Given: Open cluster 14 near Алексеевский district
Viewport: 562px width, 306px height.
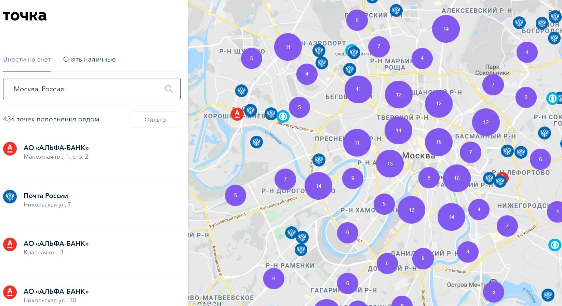Looking at the screenshot, I should pos(446,29).
